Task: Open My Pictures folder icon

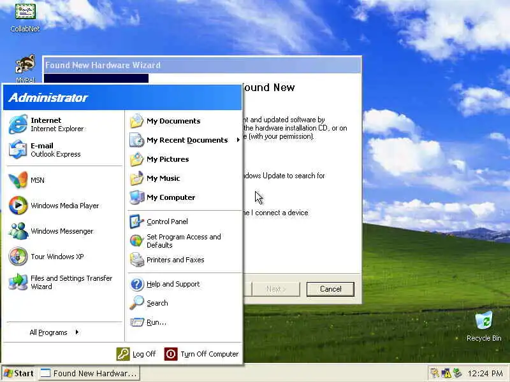Action: pos(136,159)
